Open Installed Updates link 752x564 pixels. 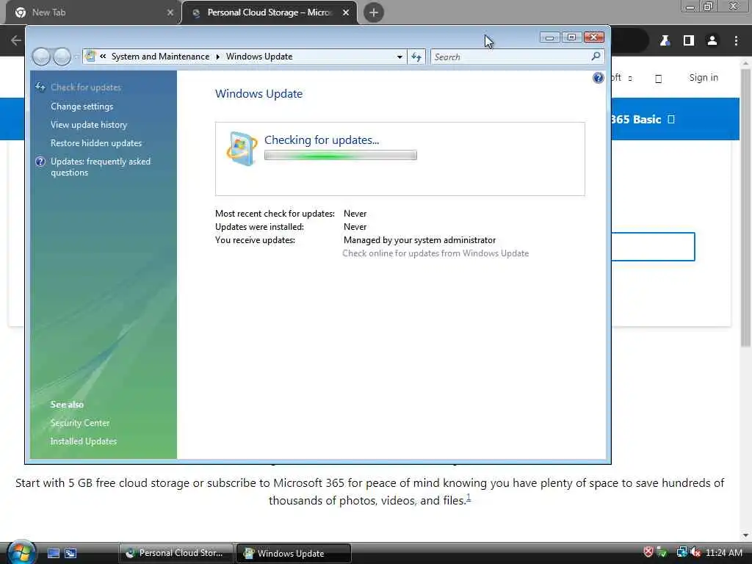84,441
